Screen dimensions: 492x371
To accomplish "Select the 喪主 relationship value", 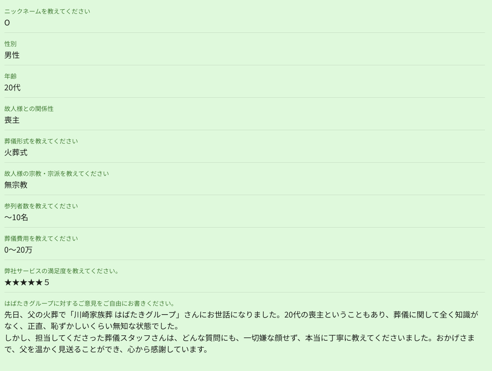I will point(12,120).
